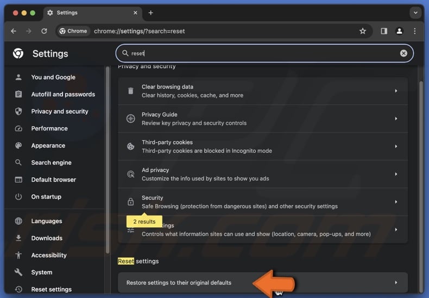The image size is (429, 298).
Task: Click the Chrome site info chip
Action: pos(73,31)
